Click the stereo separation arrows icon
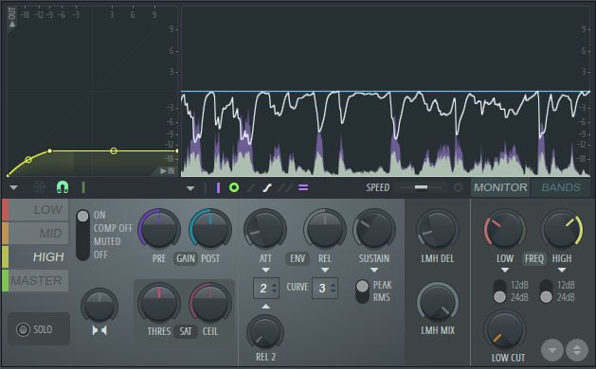This screenshot has height=369, width=596. (99, 330)
